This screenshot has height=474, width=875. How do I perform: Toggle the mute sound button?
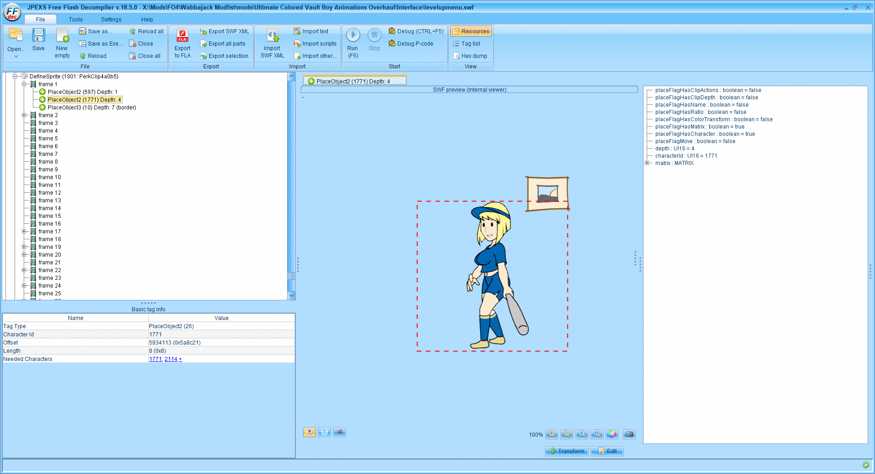pyautogui.click(x=340, y=432)
